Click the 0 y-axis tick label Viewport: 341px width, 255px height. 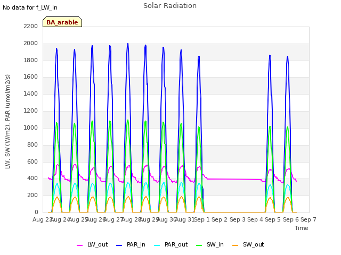click(36, 212)
